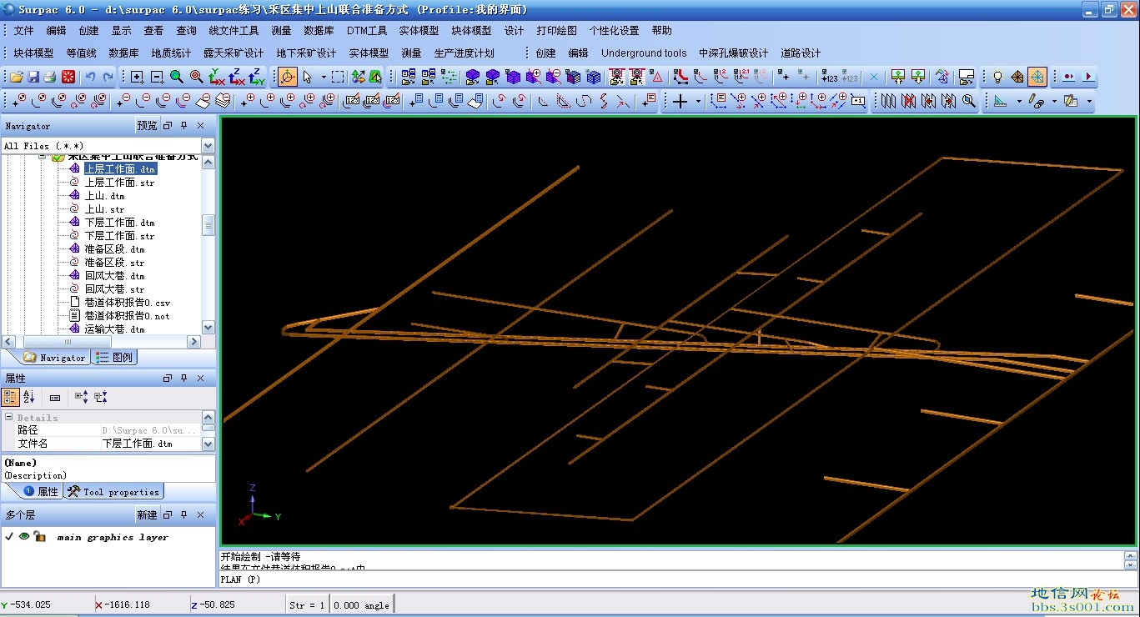The image size is (1140, 617).
Task: Click the light bulb lighting icon
Action: tap(997, 77)
